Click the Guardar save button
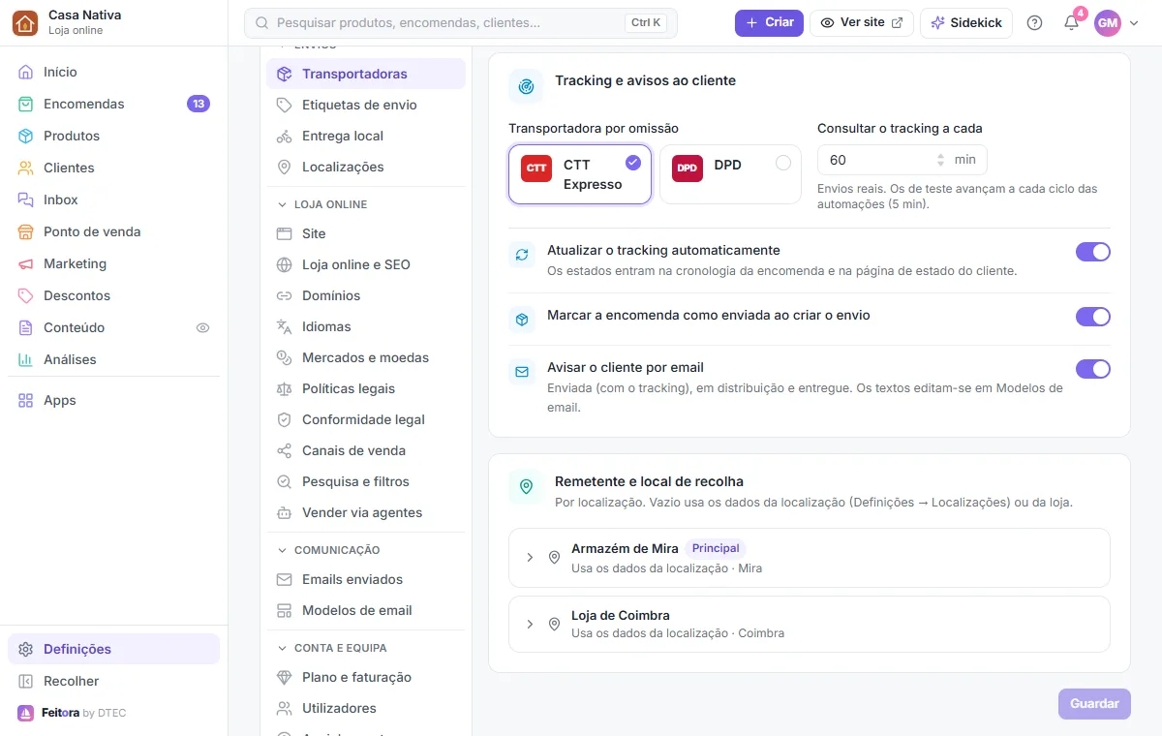This screenshot has height=736, width=1162. coord(1094,704)
